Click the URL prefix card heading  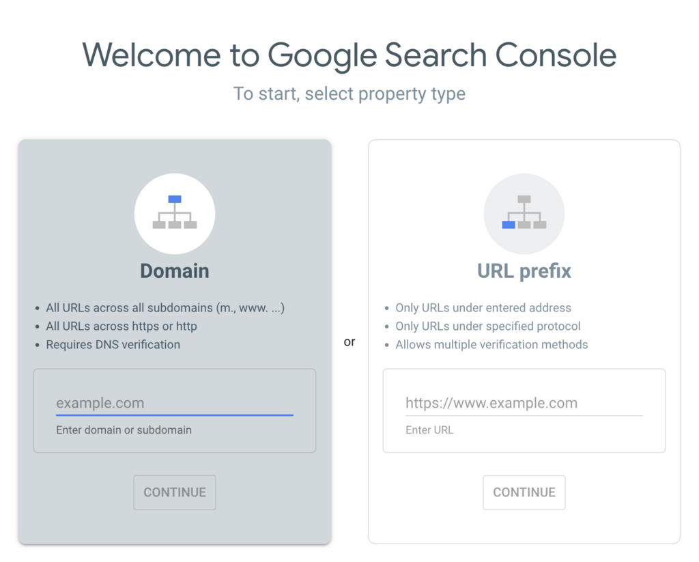click(x=524, y=270)
